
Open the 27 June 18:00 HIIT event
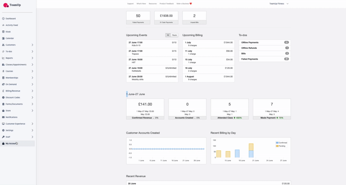tap(152, 61)
